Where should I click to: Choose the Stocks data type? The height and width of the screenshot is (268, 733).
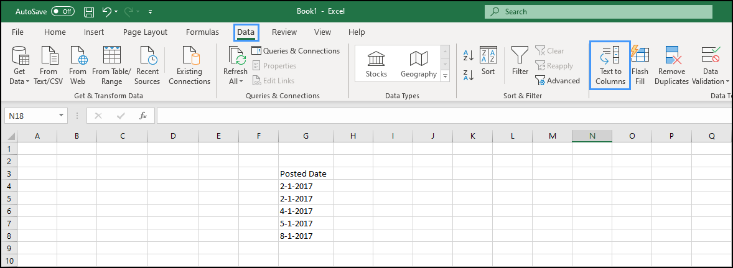(x=376, y=65)
